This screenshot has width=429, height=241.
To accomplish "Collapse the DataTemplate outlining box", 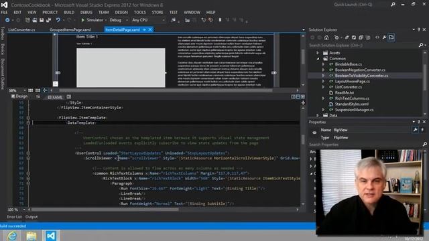I will [x=28, y=123].
